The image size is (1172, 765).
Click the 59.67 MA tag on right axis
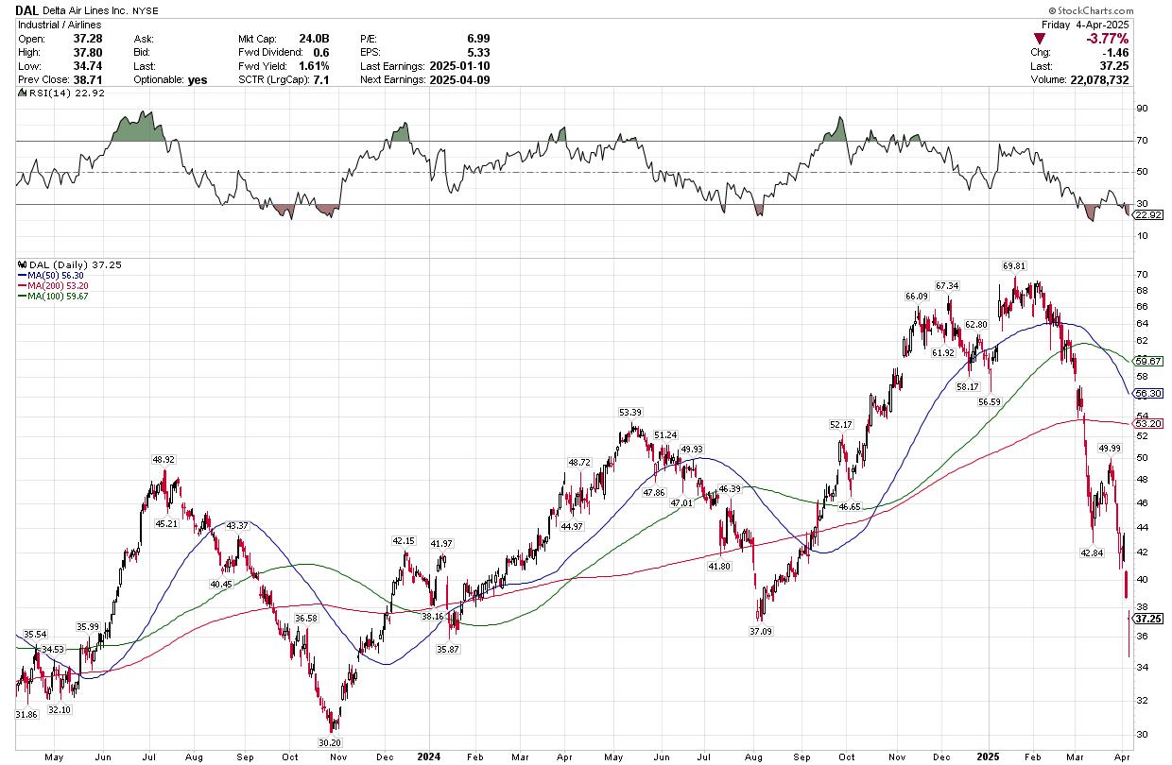[x=1148, y=361]
